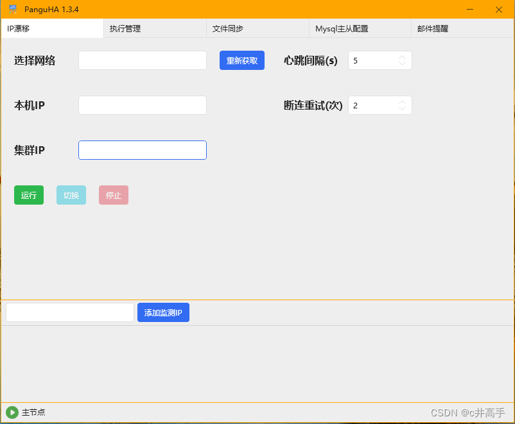515x424 pixels.
Task: Click the 添加监测IP button
Action: 162,312
